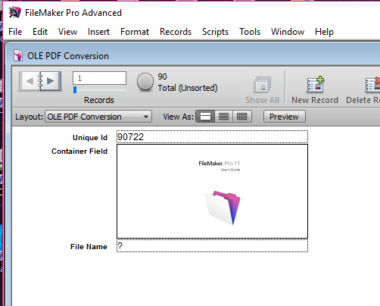Click the Delete Record toolbar icon

coord(372,85)
